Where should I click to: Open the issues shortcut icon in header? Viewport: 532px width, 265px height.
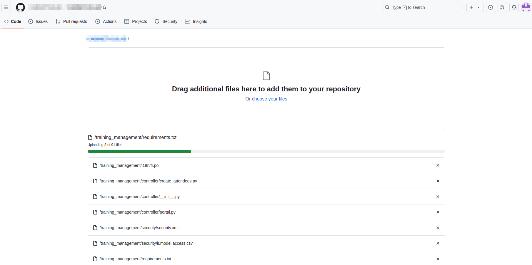pos(490,7)
